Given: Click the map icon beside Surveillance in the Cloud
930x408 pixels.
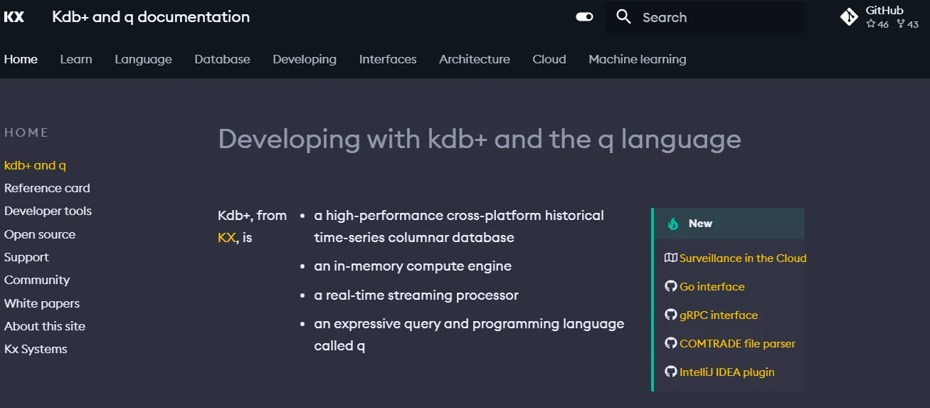Looking at the screenshot, I should (670, 258).
